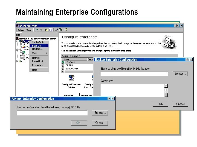The height and width of the screenshot is (147, 197).
Task: Click the Comment text area
Action: coord(132,90)
